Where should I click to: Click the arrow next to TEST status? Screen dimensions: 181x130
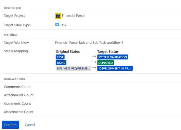click(x=94, y=56)
